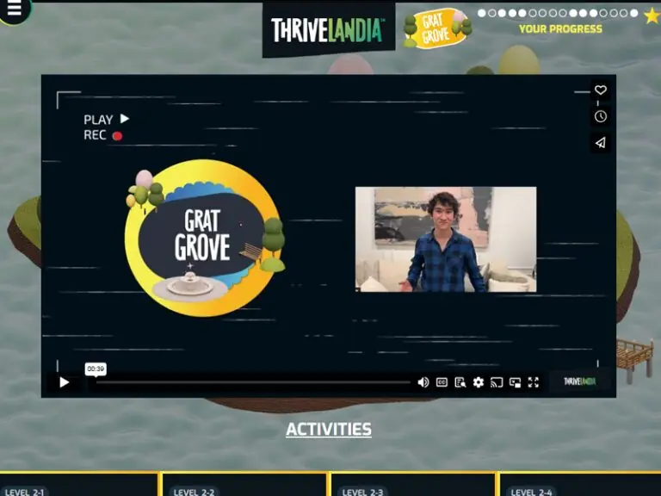Click the Grat Grove circular emblem
This screenshot has height=496, width=661.
pyautogui.click(x=205, y=238)
